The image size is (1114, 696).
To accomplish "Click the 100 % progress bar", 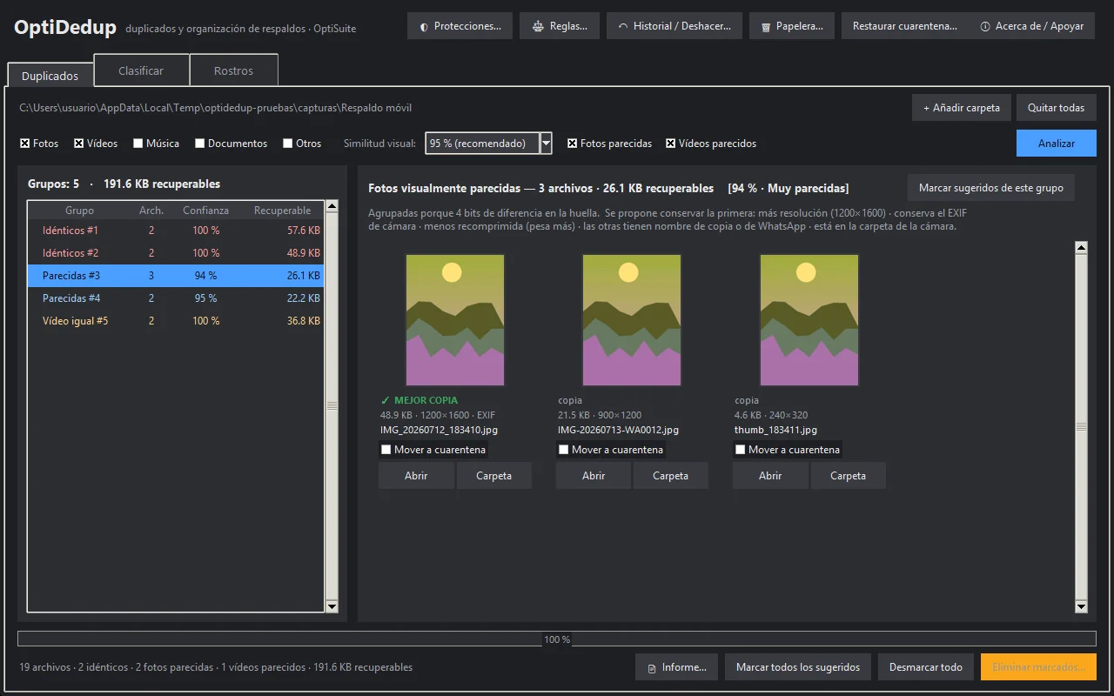I will (x=557, y=639).
